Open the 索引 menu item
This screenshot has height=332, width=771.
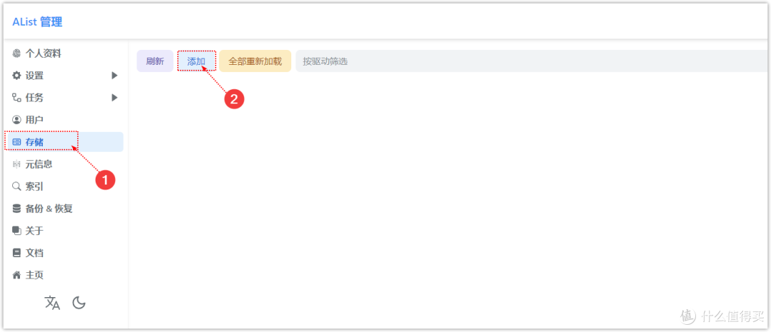[x=64, y=187]
